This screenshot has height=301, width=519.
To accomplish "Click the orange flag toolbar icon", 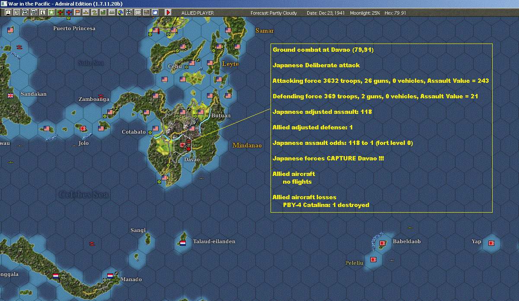I will click(x=78, y=13).
